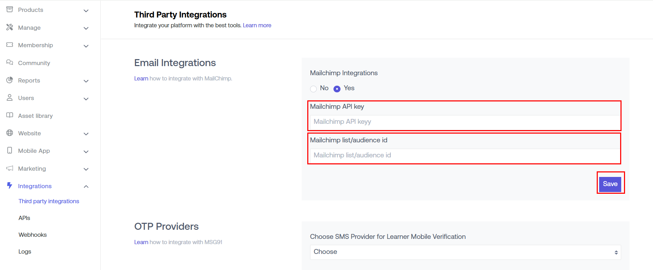Click the Manage tools icon
This screenshot has width=653, height=270.
tap(10, 27)
